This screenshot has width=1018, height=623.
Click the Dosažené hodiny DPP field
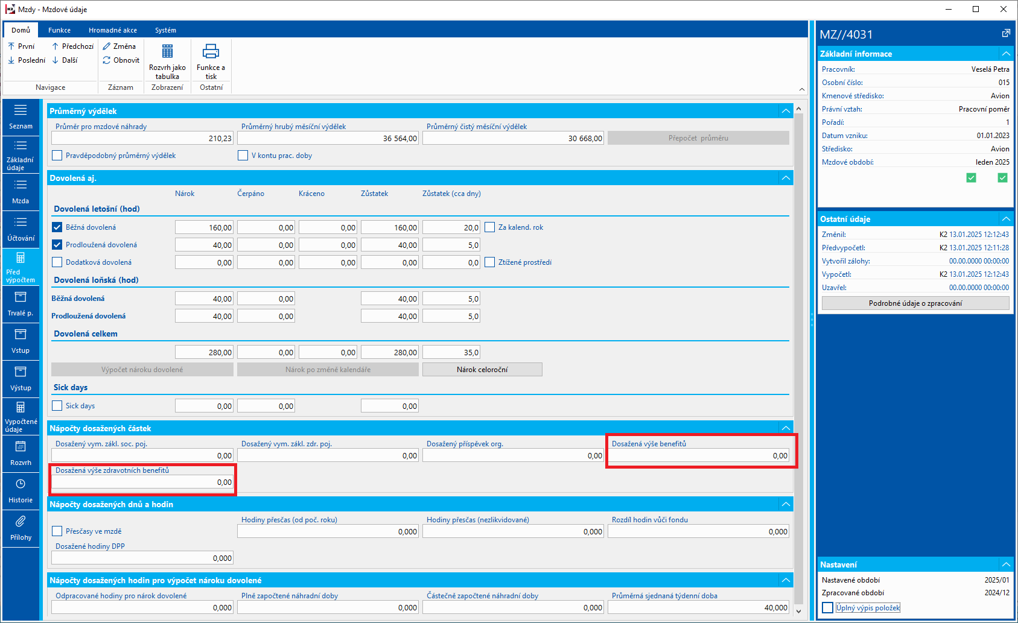coord(142,558)
